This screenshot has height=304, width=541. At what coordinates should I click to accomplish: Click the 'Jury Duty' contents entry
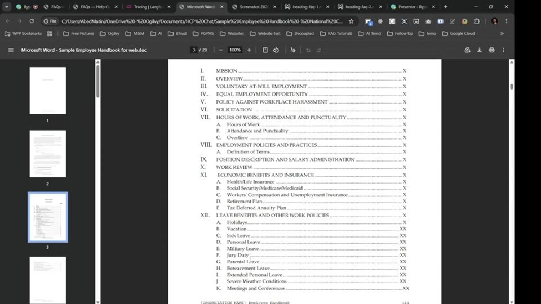click(237, 255)
